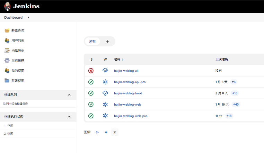Viewport: 264px width, 153px height.
Task: Set icon size to 大 (large)
Action: click(x=115, y=132)
